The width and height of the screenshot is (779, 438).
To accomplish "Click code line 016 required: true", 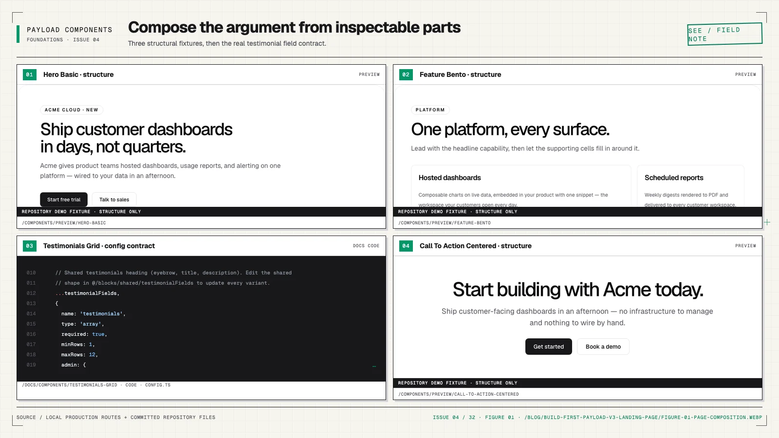I will pos(84,334).
